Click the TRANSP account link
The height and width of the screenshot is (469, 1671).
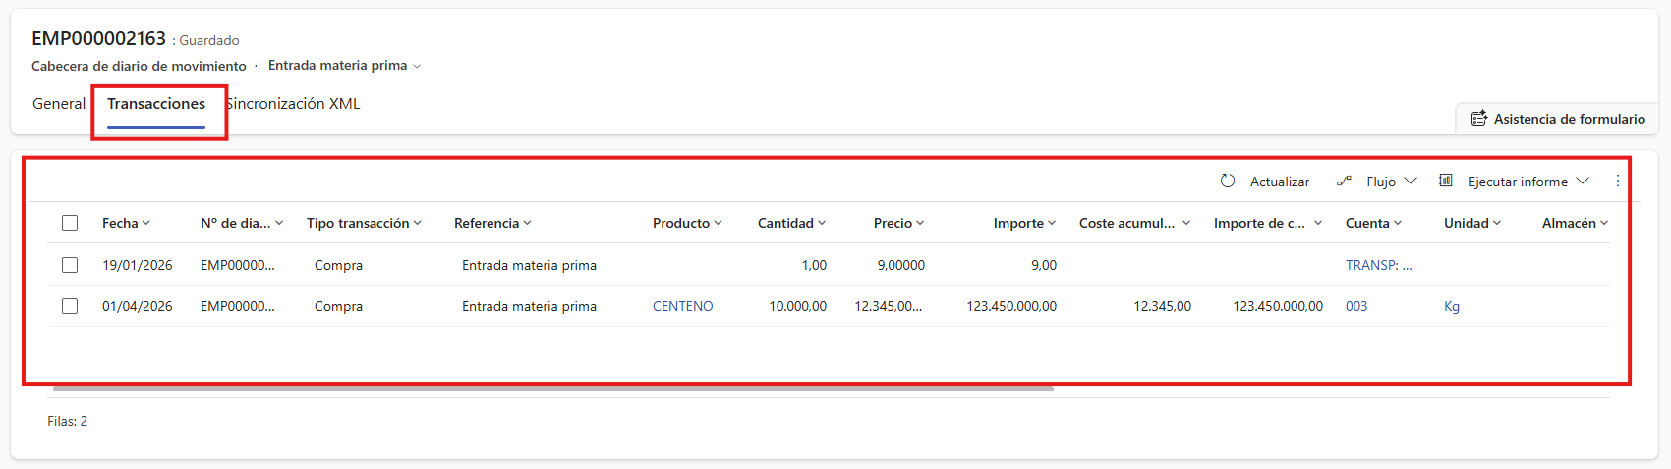1378,265
